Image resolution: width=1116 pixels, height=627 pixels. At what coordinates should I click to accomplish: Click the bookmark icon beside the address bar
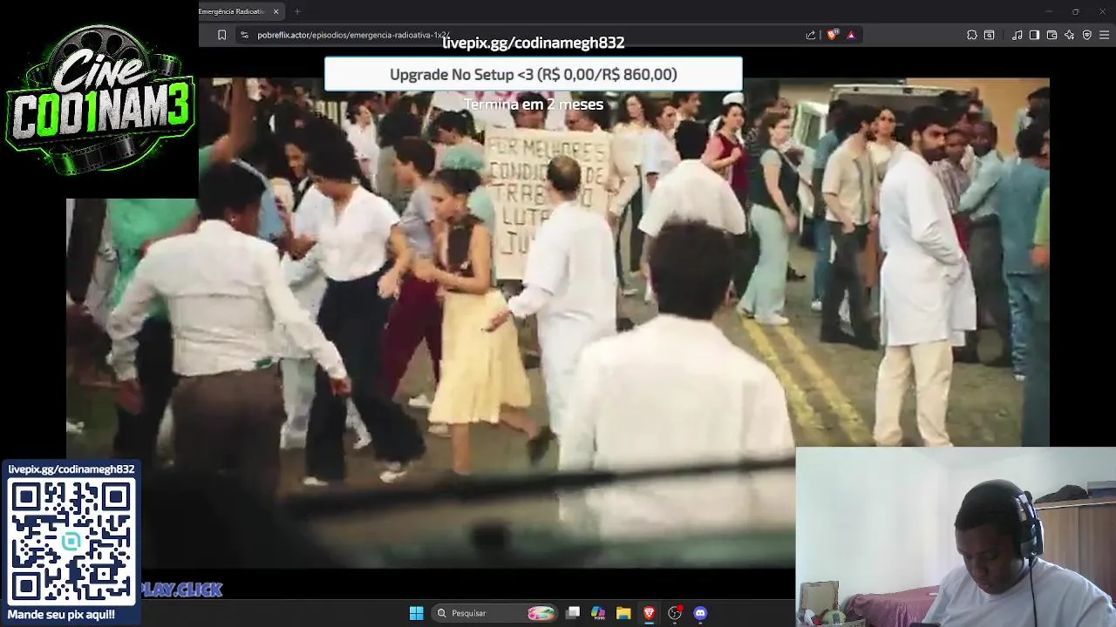(x=221, y=35)
